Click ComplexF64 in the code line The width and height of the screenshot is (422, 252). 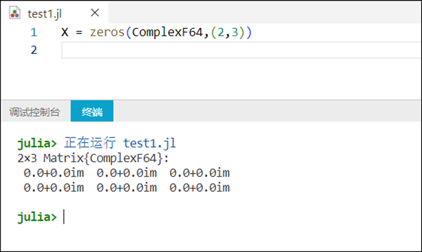[x=167, y=33]
